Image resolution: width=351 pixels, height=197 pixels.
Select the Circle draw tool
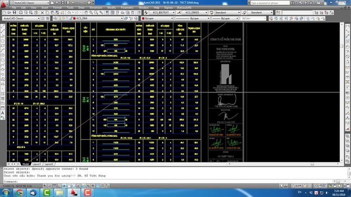[3, 55]
